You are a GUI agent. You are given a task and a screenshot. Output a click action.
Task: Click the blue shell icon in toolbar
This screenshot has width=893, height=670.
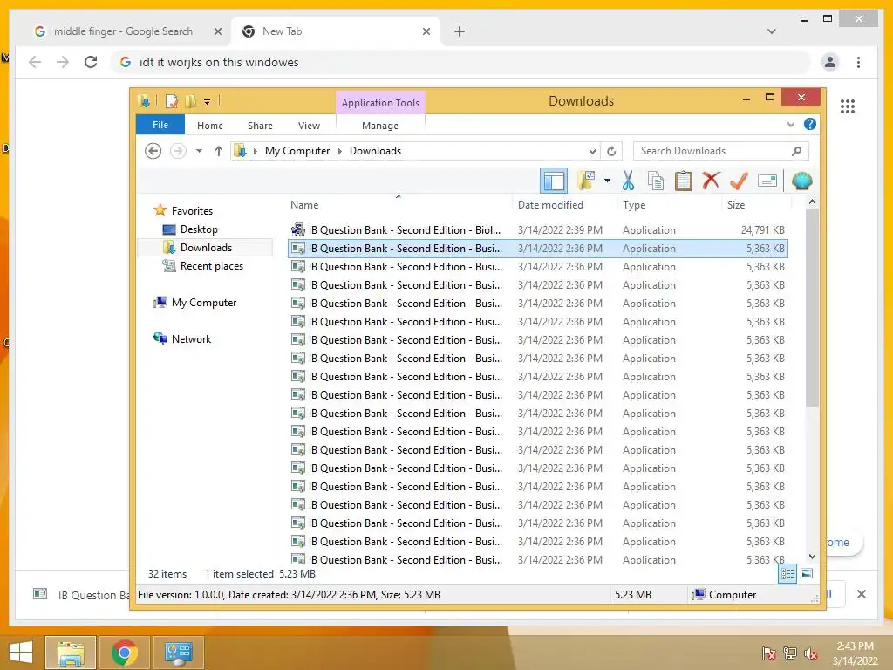pyautogui.click(x=802, y=181)
